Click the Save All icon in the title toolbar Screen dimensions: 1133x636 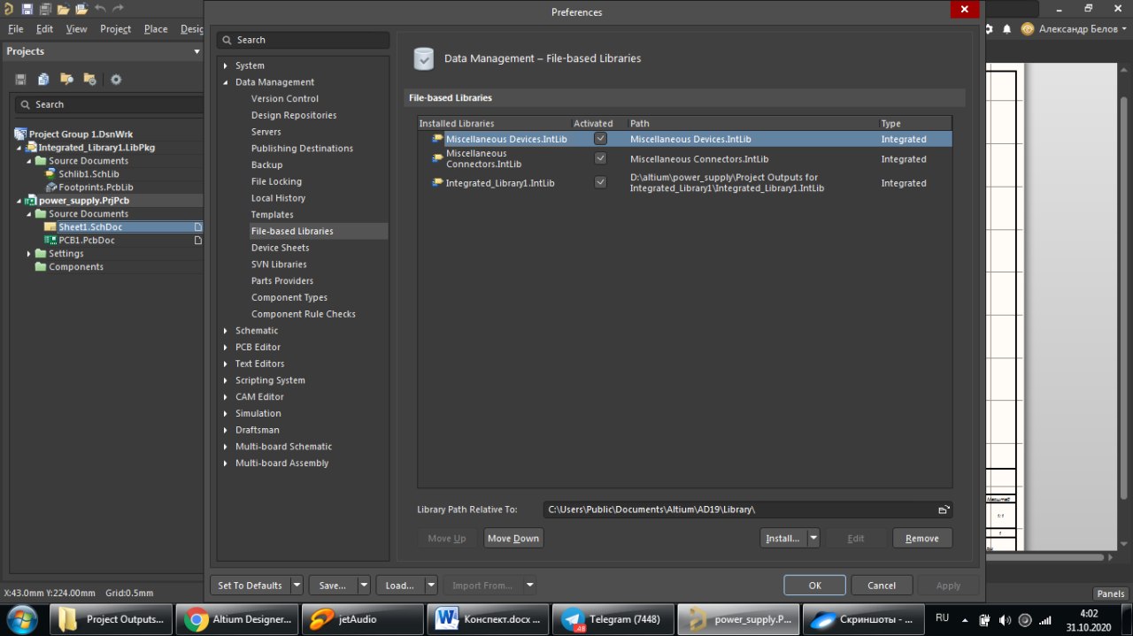pos(44,9)
